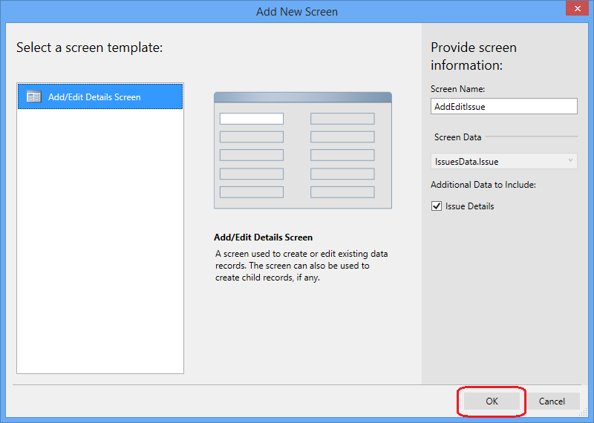Click the 'Screen Data' group label
The height and width of the screenshot is (423, 594).
[x=457, y=137]
